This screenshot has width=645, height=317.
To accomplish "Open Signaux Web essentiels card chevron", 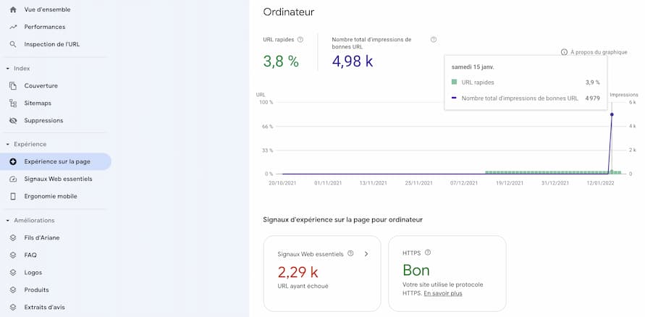I will [x=366, y=254].
